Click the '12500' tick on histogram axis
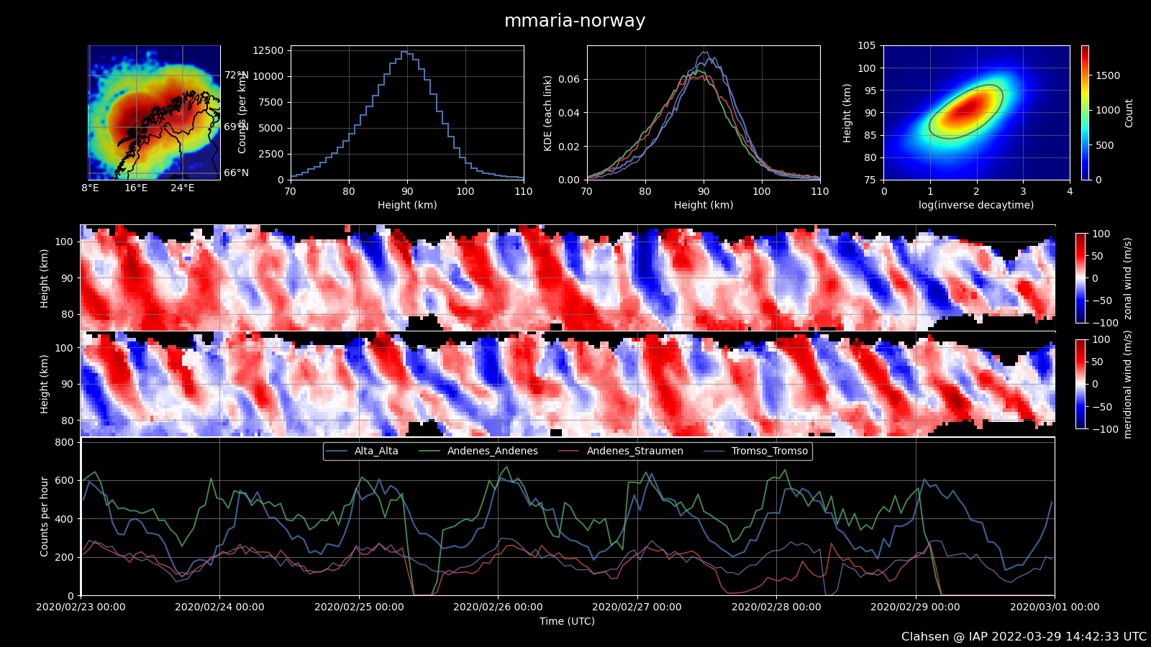Image resolution: width=1151 pixels, height=647 pixels. click(x=268, y=50)
